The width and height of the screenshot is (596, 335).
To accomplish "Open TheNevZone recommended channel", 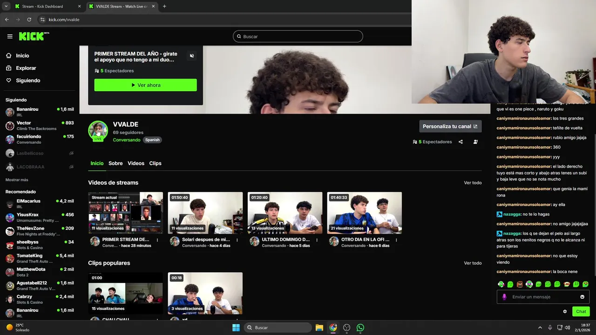I will coord(40,231).
